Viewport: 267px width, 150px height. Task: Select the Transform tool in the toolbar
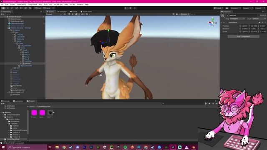click(x=25, y=8)
